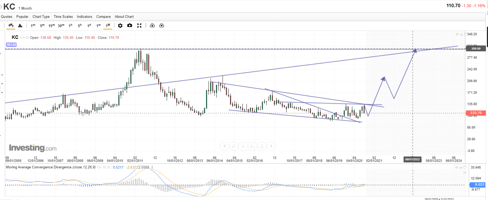This screenshot has height=200, width=488.
Task: Open the Compare menu
Action: (x=103, y=16)
